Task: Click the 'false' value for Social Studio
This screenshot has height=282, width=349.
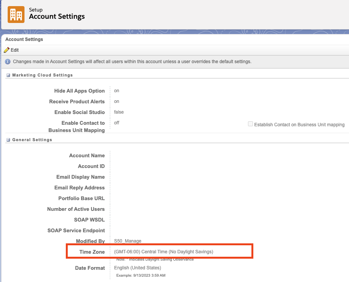Action: pos(119,112)
